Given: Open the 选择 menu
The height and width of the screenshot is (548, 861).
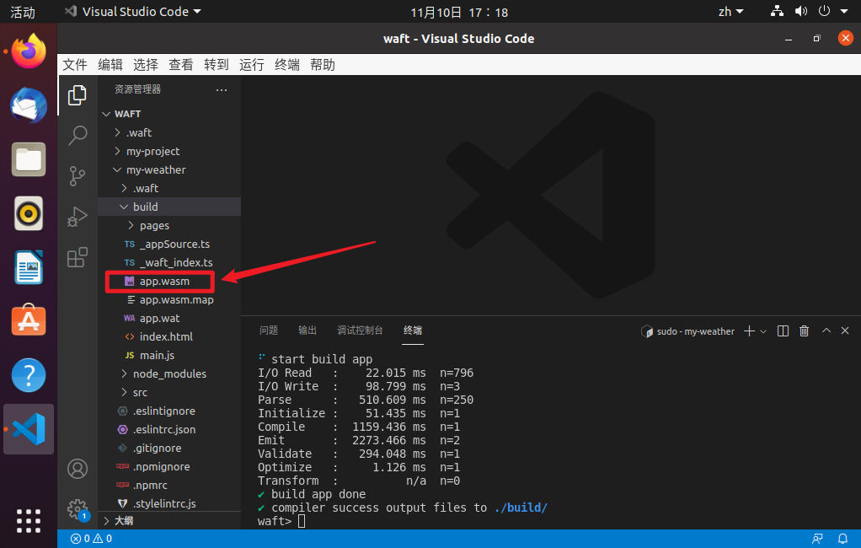Looking at the screenshot, I should coord(146,65).
